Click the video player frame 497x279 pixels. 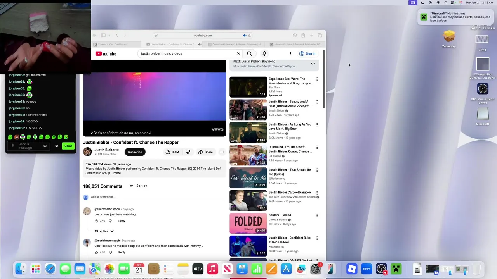tap(155, 98)
